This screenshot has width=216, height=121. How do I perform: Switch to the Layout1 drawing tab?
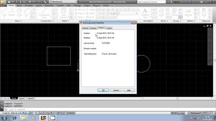click(22, 98)
